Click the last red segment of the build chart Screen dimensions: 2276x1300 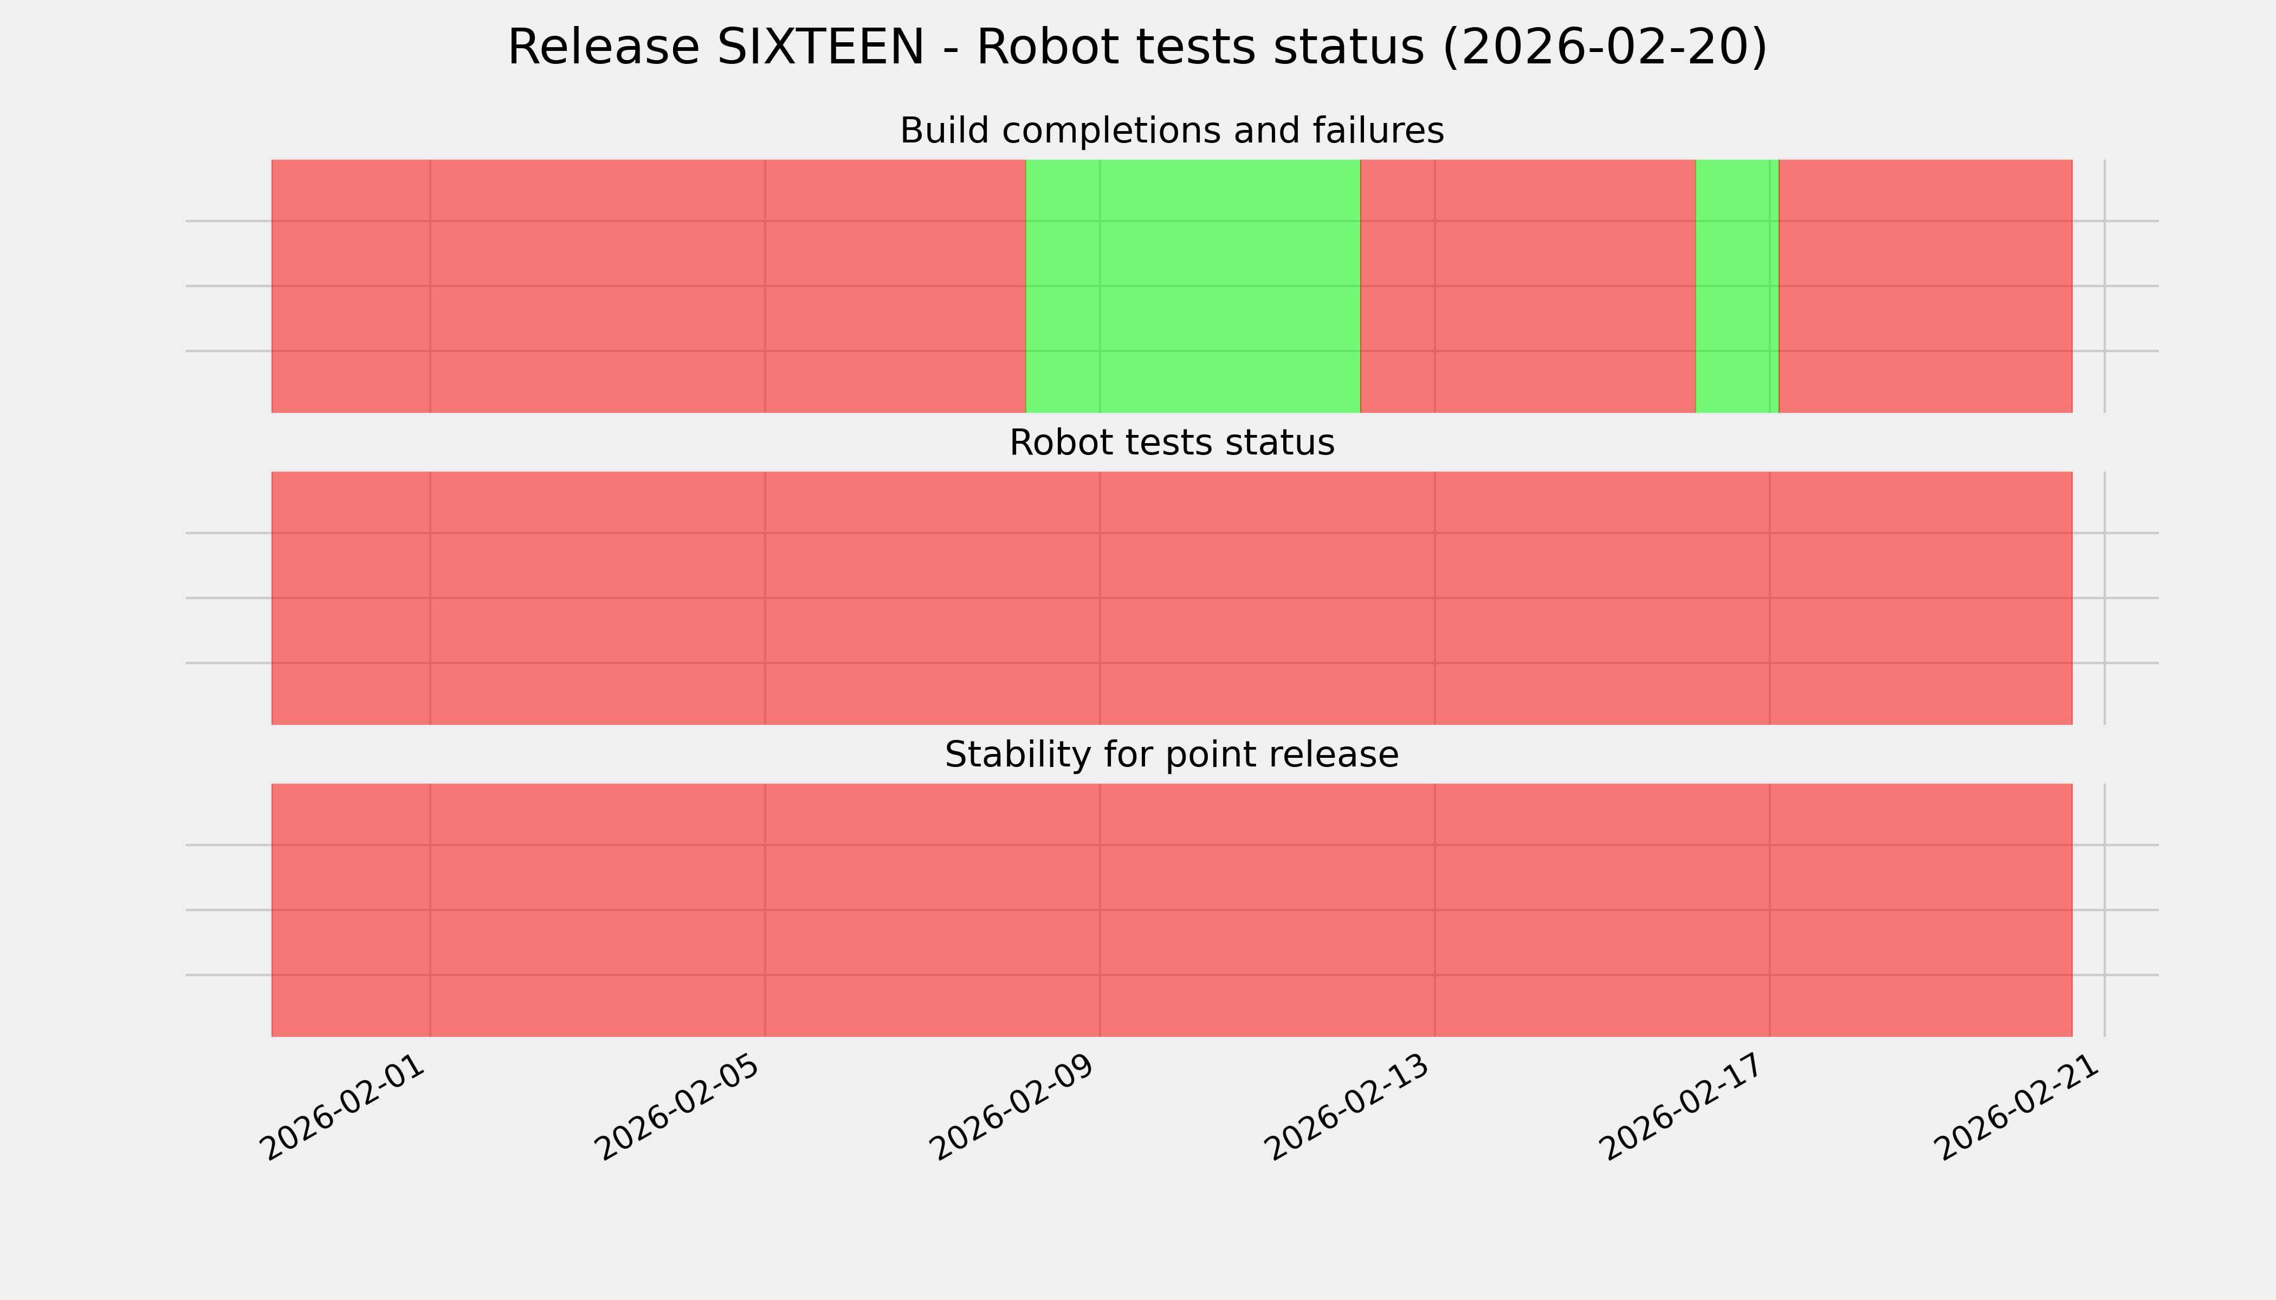1925,285
